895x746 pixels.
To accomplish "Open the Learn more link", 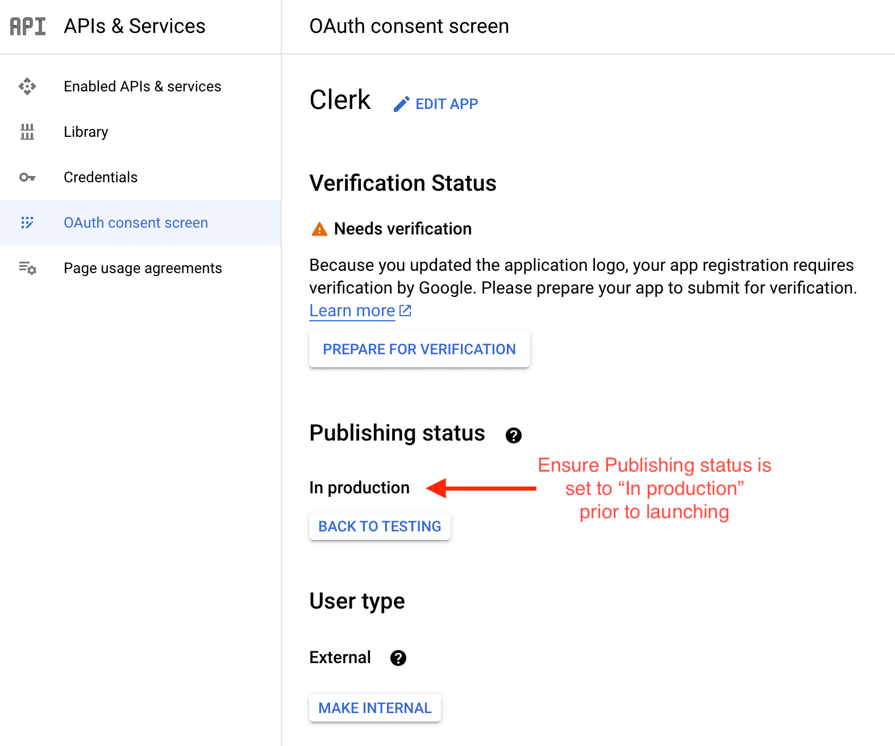I will [x=351, y=310].
